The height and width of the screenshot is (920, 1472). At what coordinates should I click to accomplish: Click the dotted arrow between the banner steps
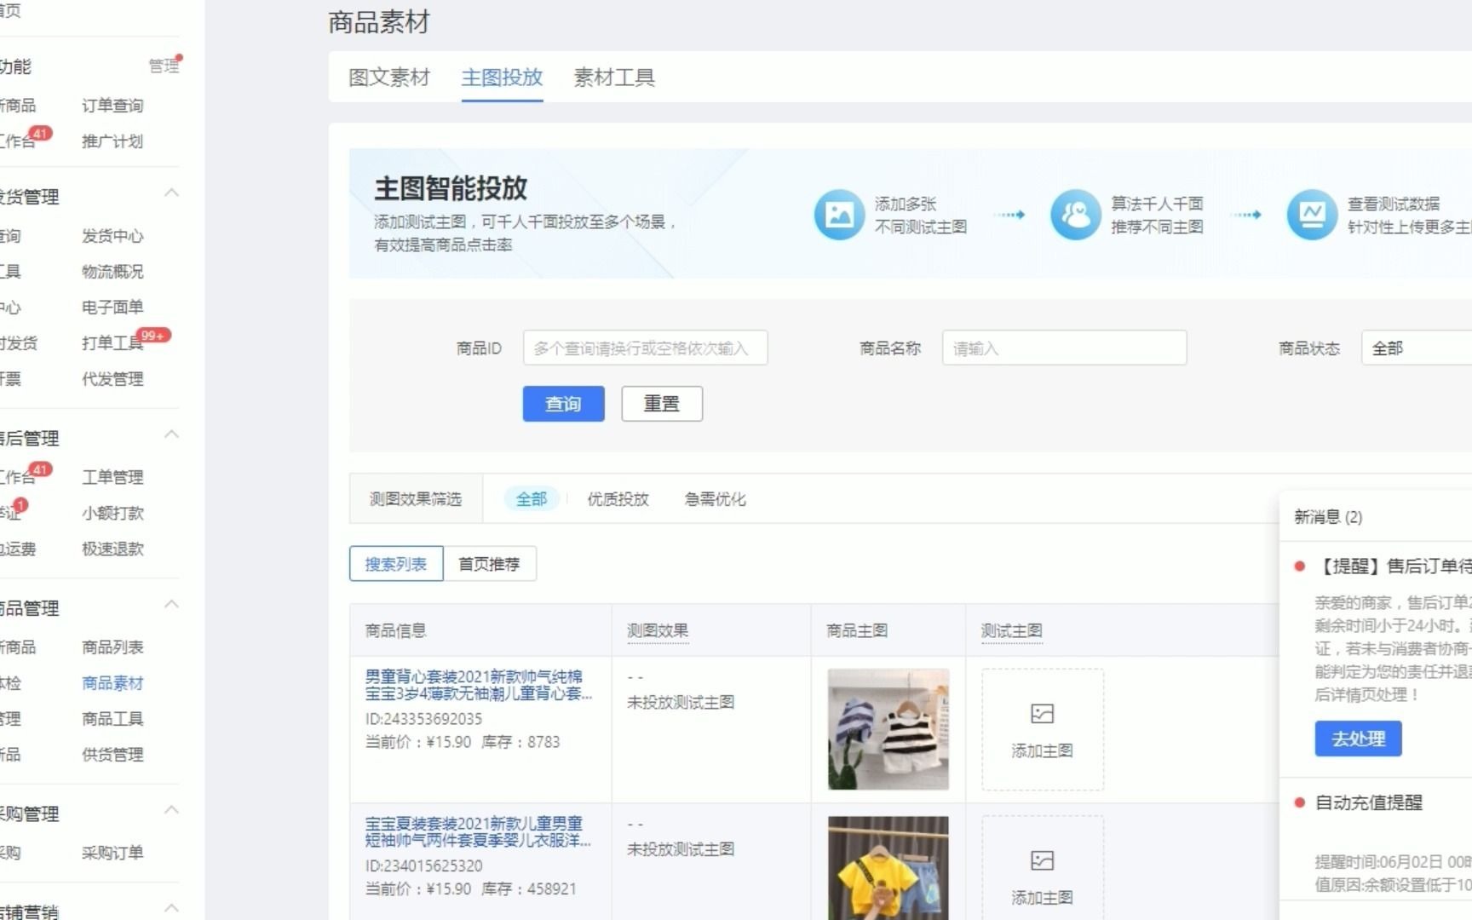1010,215
